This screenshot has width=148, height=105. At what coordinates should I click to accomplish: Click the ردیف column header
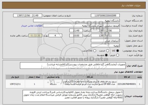pyautogui.click(x=140, y=77)
